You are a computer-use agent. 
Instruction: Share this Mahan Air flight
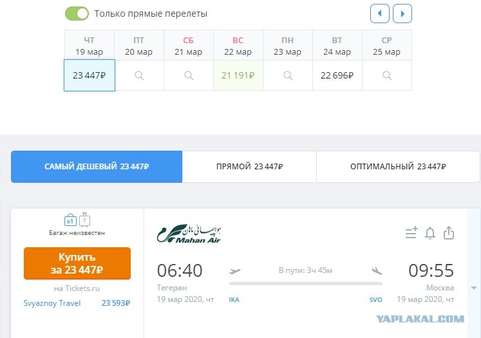(449, 232)
